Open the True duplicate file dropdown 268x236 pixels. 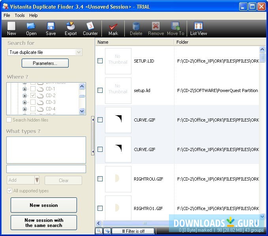tap(79, 52)
